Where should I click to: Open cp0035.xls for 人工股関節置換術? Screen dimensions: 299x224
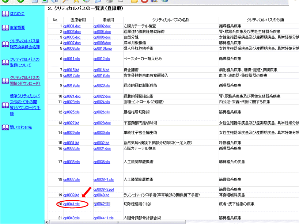pyautogui.click(x=72, y=162)
